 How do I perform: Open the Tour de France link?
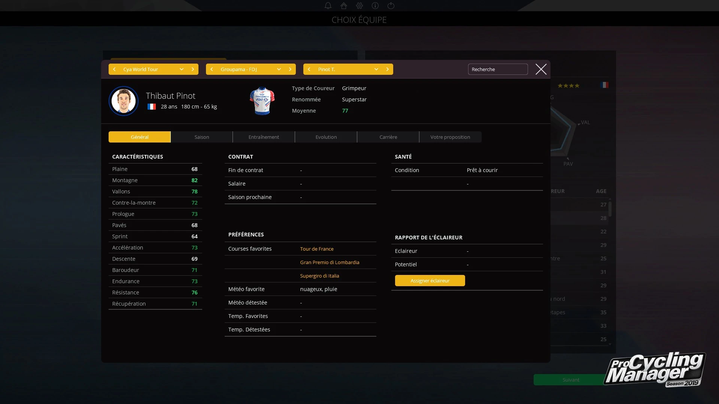tap(316, 249)
